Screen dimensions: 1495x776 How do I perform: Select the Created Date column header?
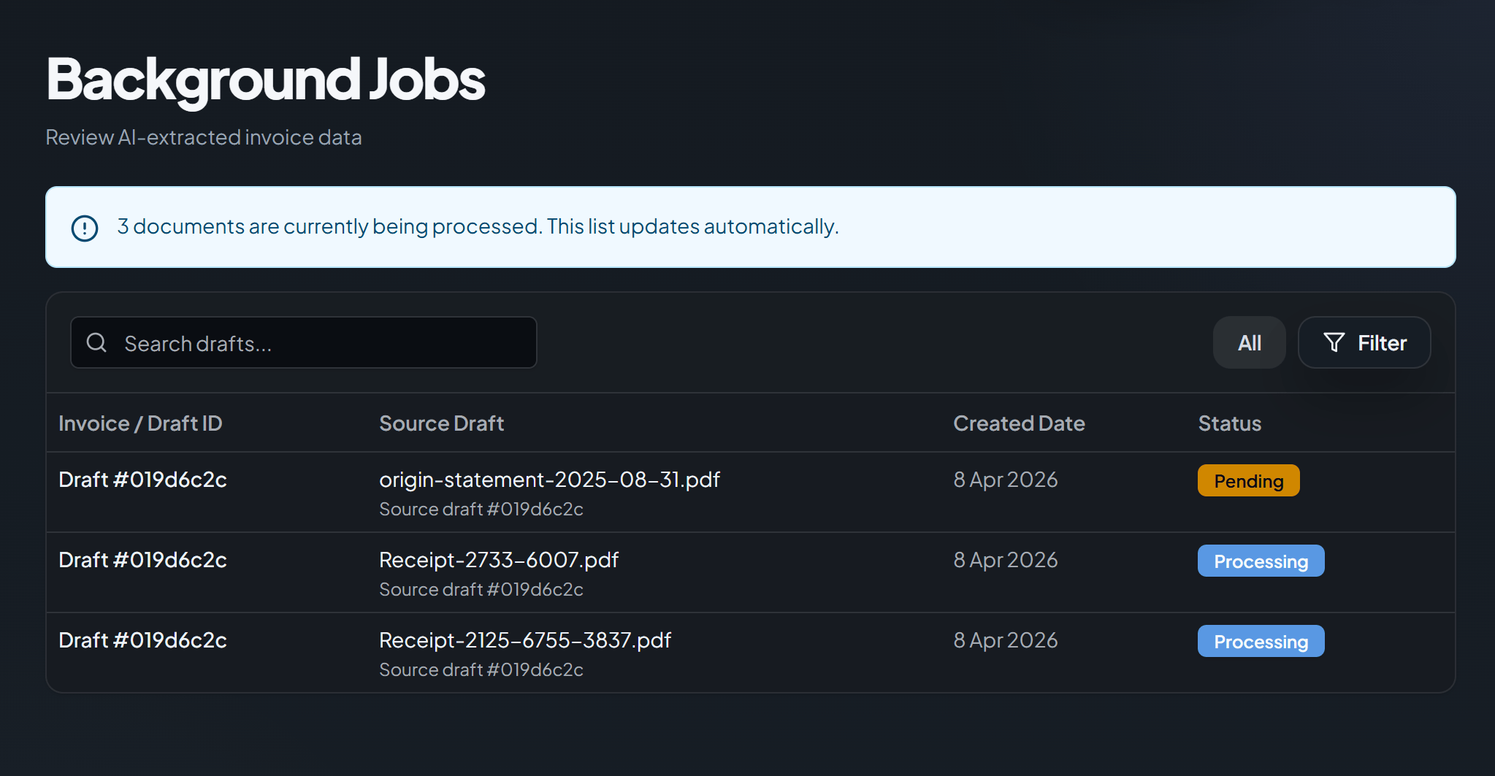point(1019,423)
